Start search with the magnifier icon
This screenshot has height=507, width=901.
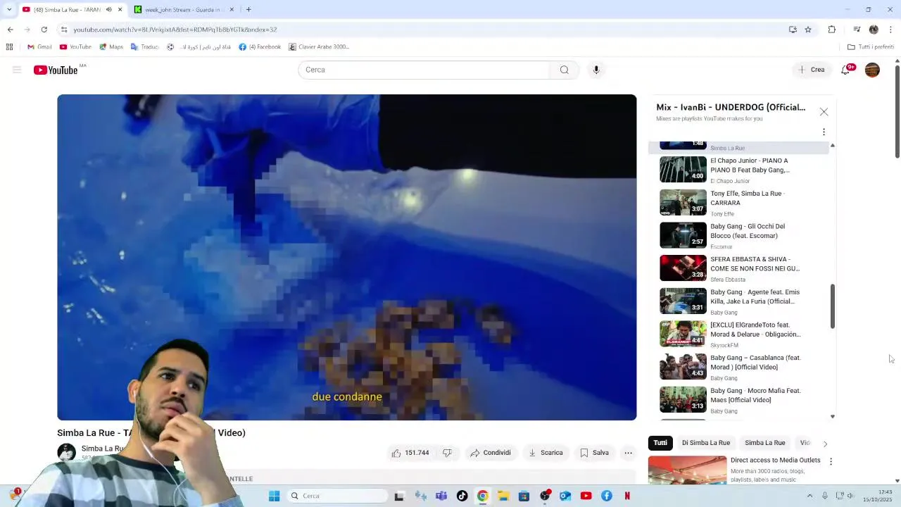564,70
